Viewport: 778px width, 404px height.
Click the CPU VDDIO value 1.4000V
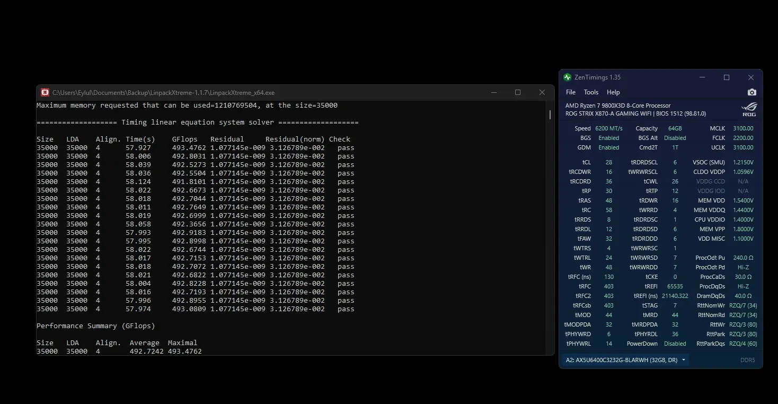pos(743,219)
